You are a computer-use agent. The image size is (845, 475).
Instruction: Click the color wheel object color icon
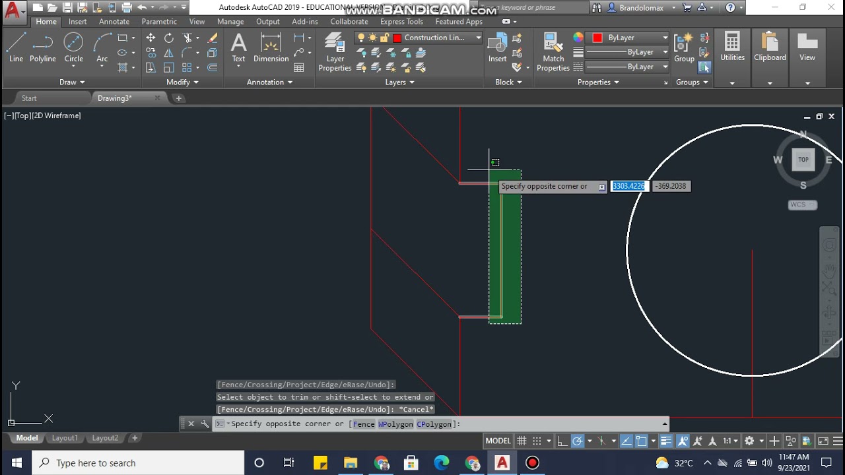(578, 38)
